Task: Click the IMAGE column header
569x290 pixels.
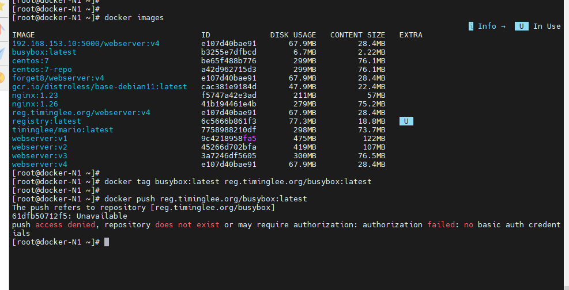Action: (24, 35)
